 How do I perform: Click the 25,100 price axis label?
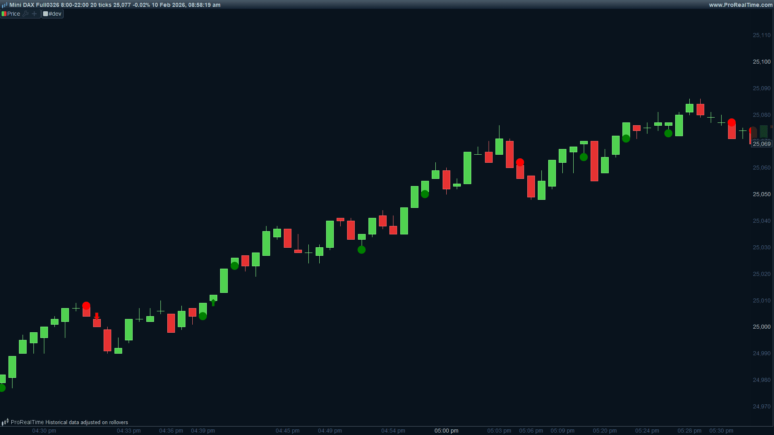[x=762, y=62]
